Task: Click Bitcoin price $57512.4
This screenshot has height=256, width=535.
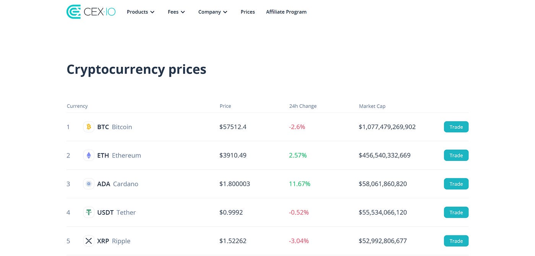Action: [233, 127]
